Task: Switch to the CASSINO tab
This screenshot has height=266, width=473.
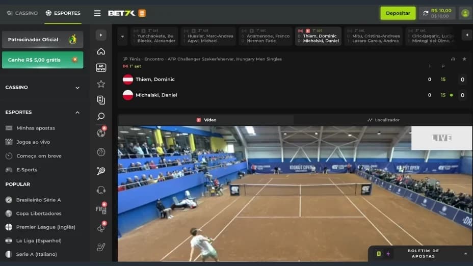Action: [22, 13]
